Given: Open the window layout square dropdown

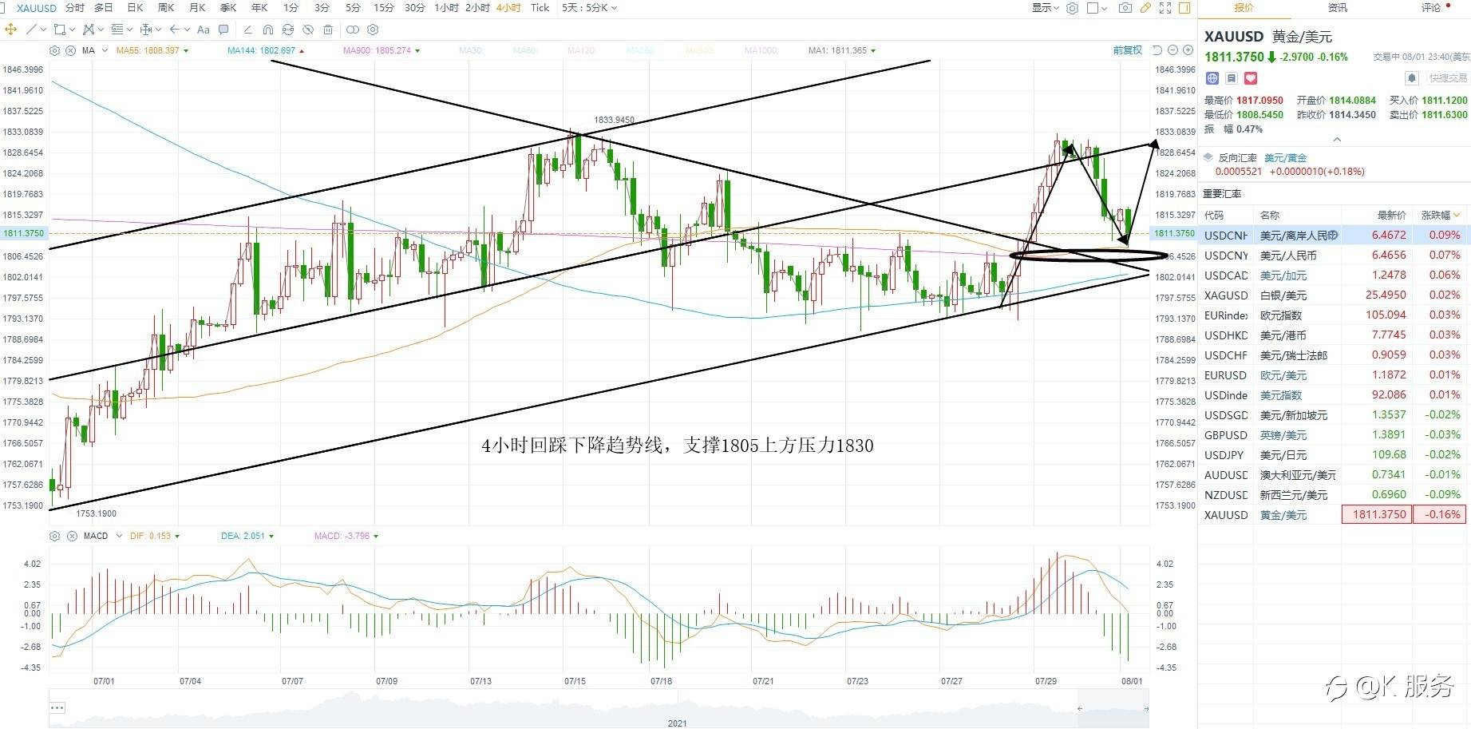Looking at the screenshot, I should (1097, 8).
